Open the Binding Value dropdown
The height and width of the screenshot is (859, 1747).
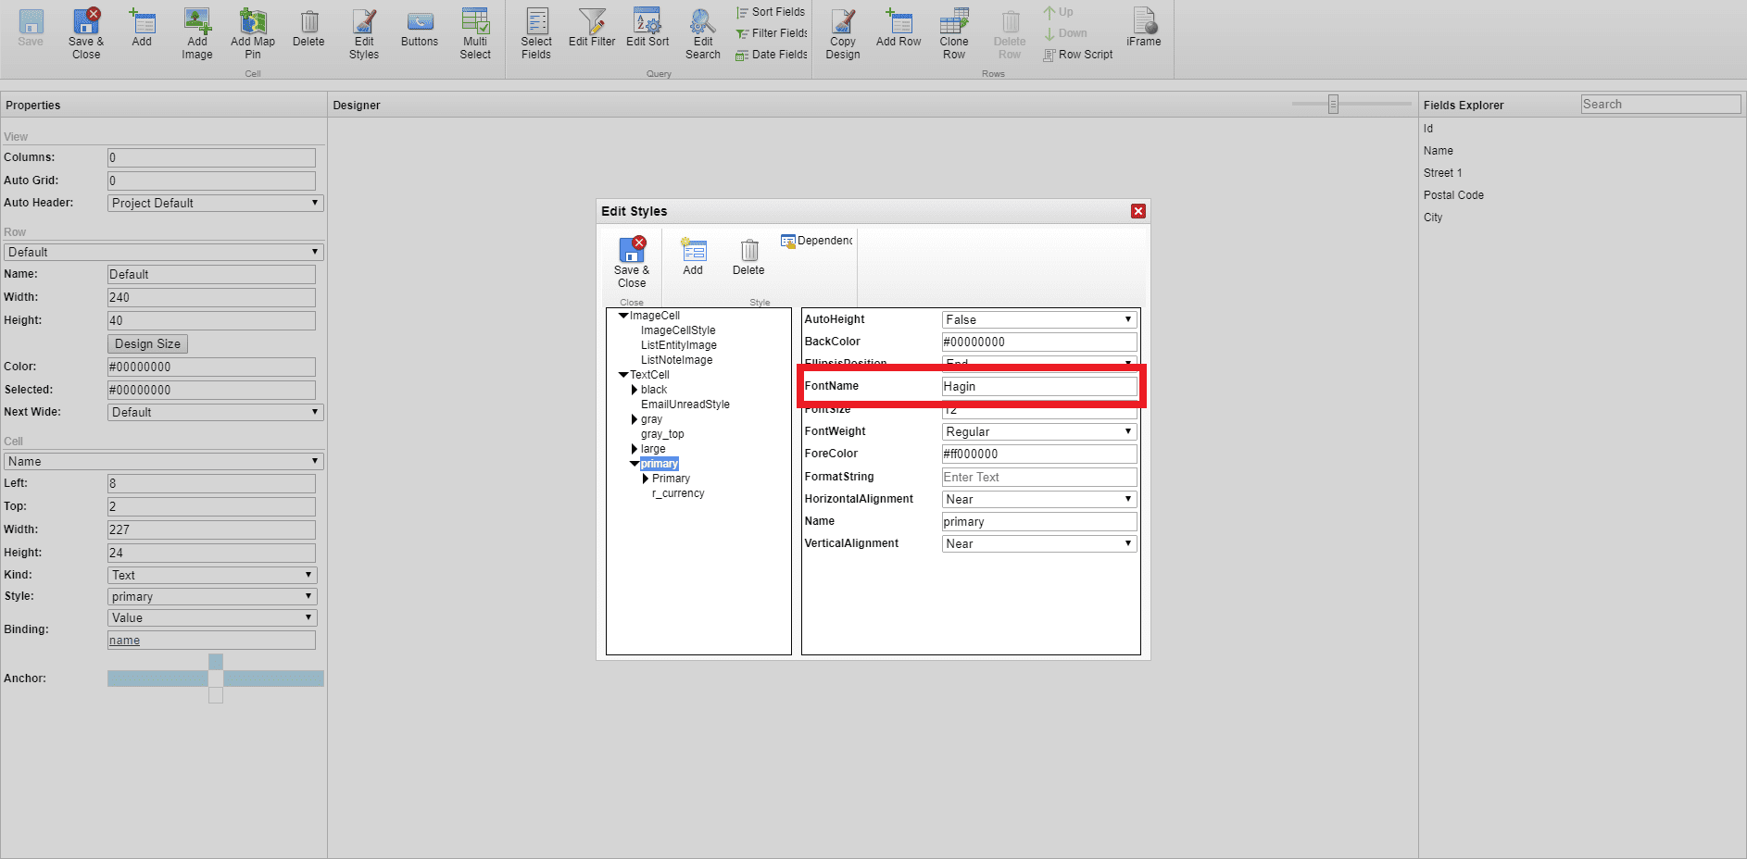(212, 617)
